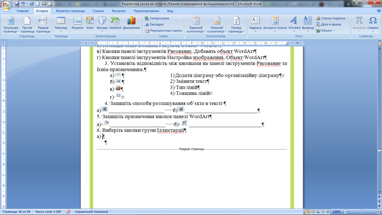382x215 pixels.
Task: Open the proofing errors icon in status bar
Action: click(x=68, y=212)
